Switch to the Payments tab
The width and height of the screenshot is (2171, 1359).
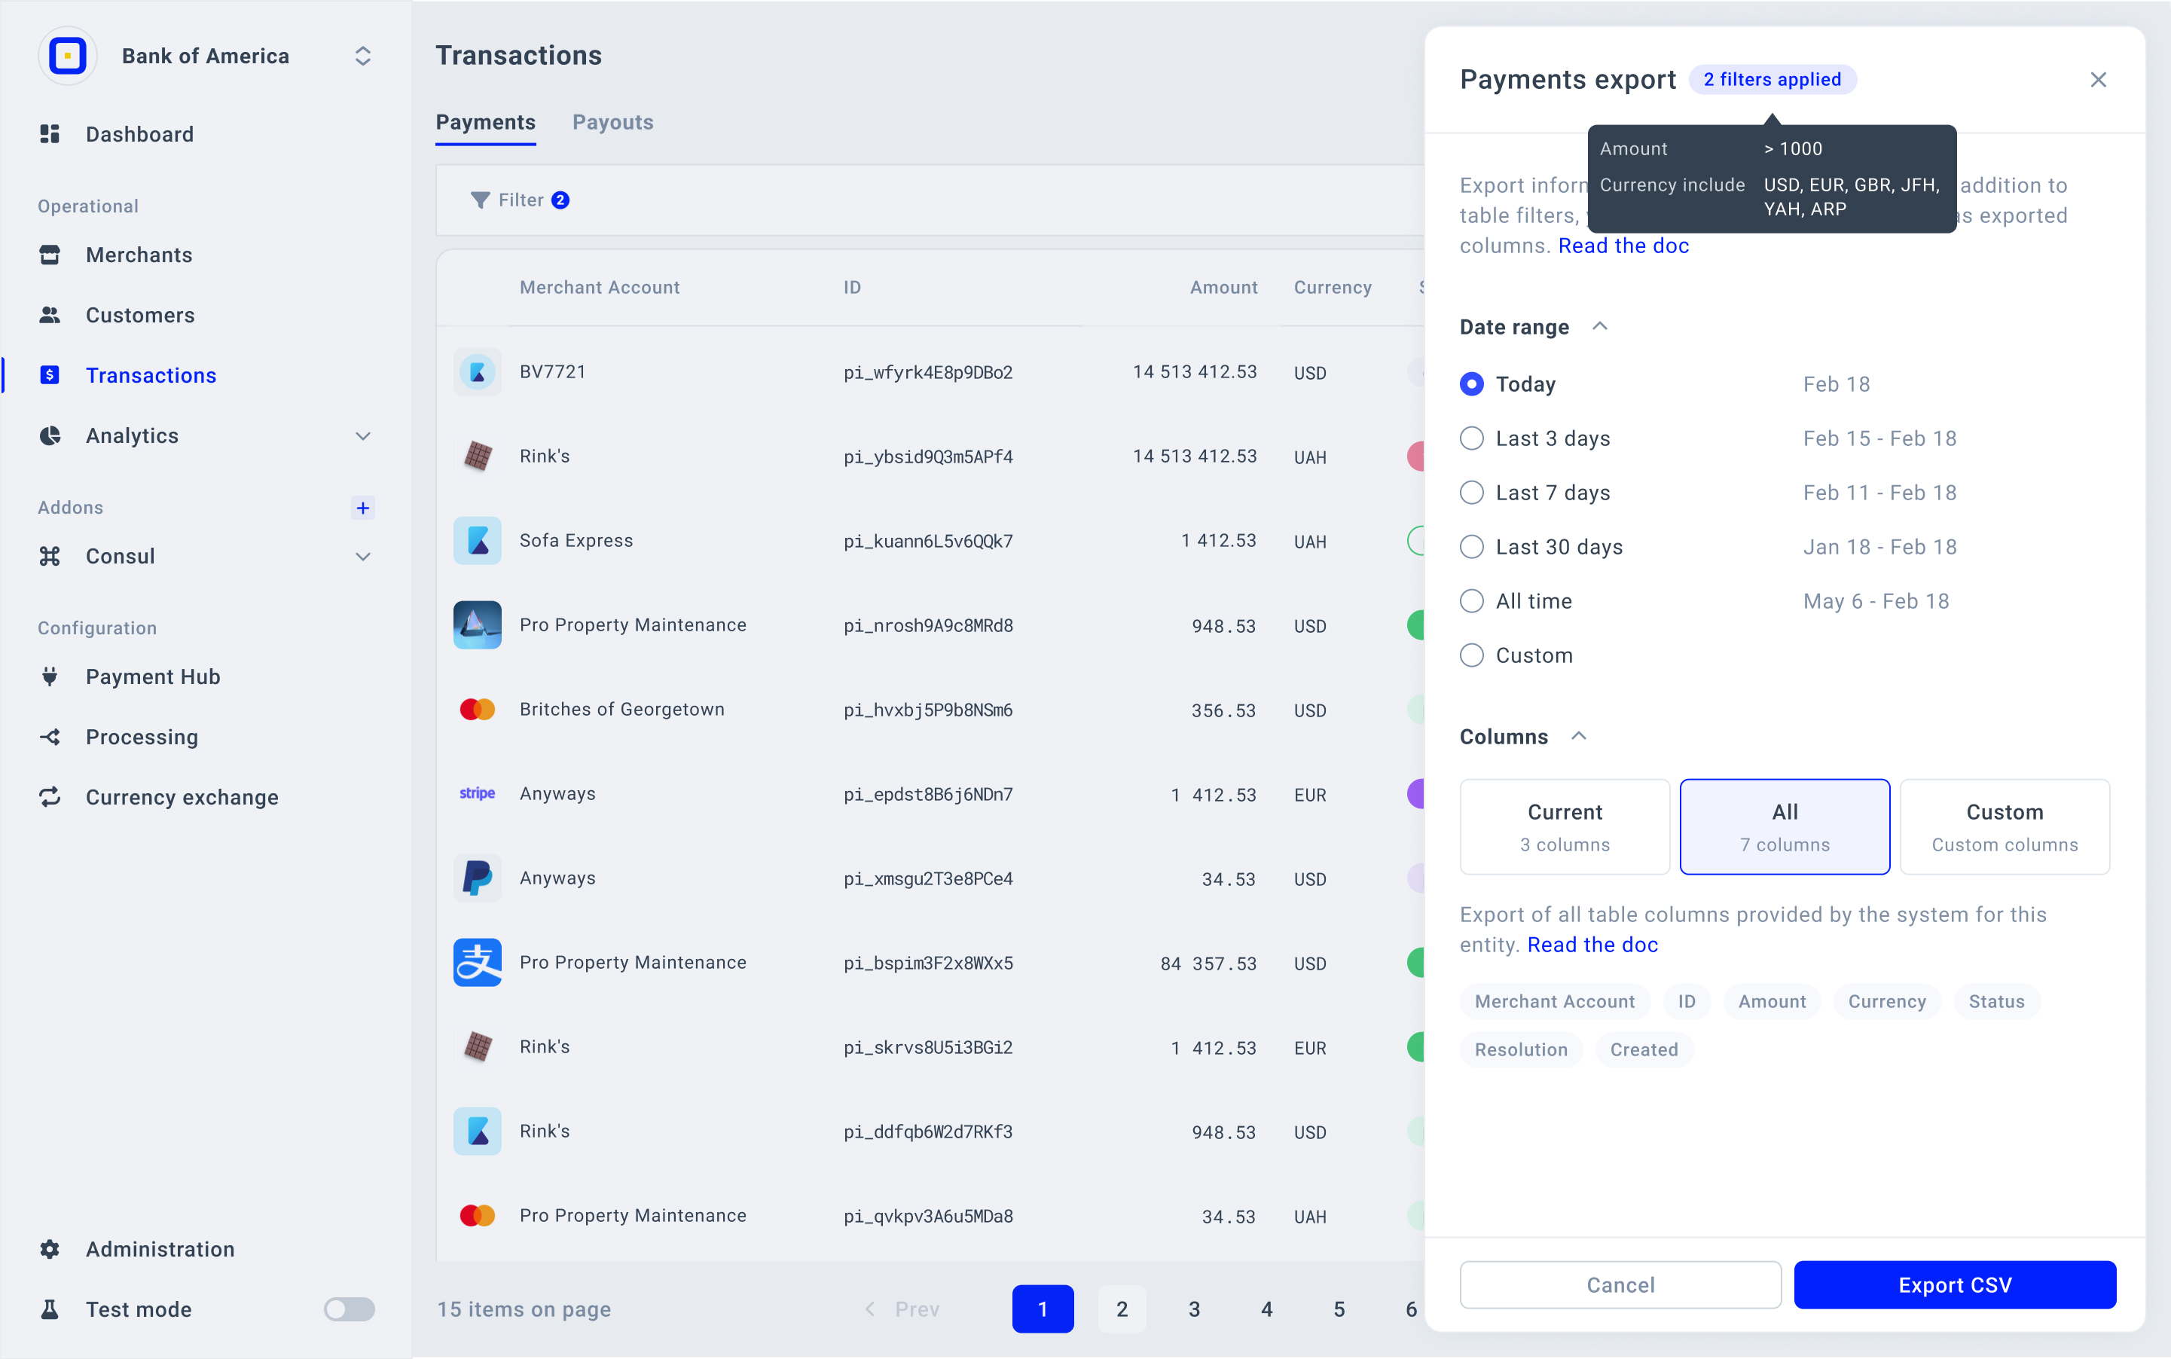(486, 122)
